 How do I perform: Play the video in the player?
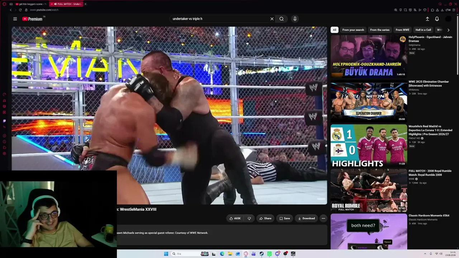pyautogui.click(x=170, y=115)
